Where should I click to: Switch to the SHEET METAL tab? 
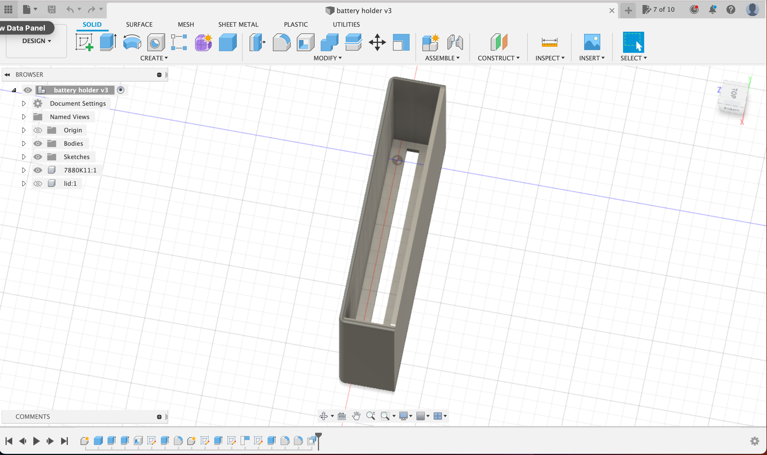(x=238, y=24)
